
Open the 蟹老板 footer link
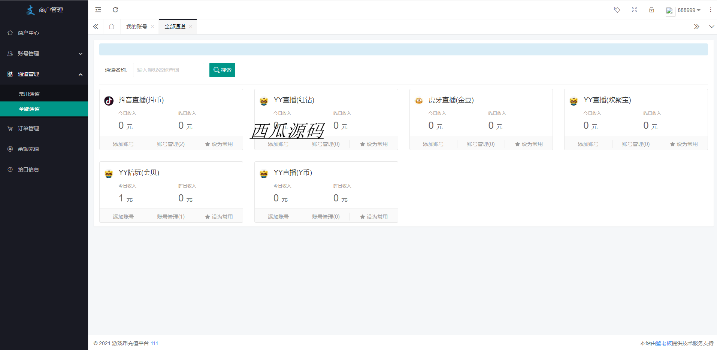[x=663, y=343]
